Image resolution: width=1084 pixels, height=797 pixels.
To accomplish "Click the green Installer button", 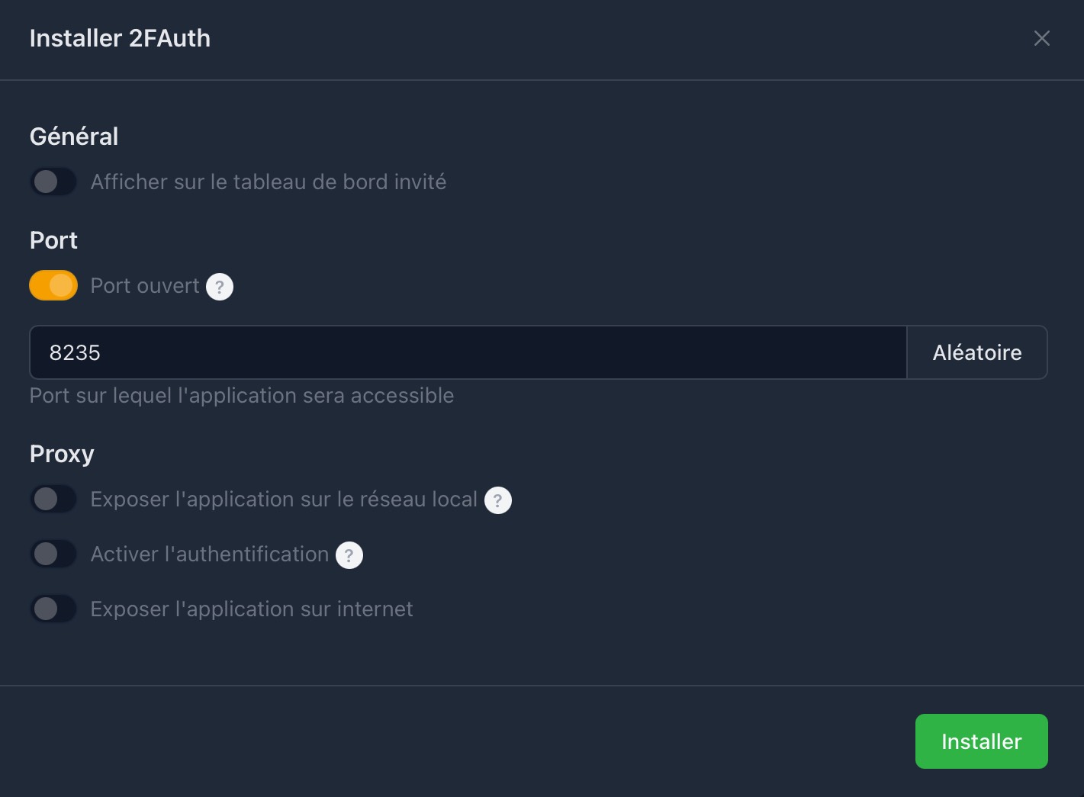I will tap(981, 741).
